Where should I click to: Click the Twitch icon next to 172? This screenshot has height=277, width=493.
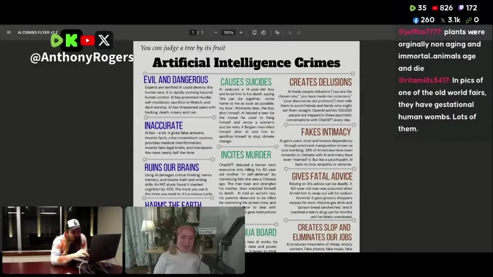click(461, 8)
